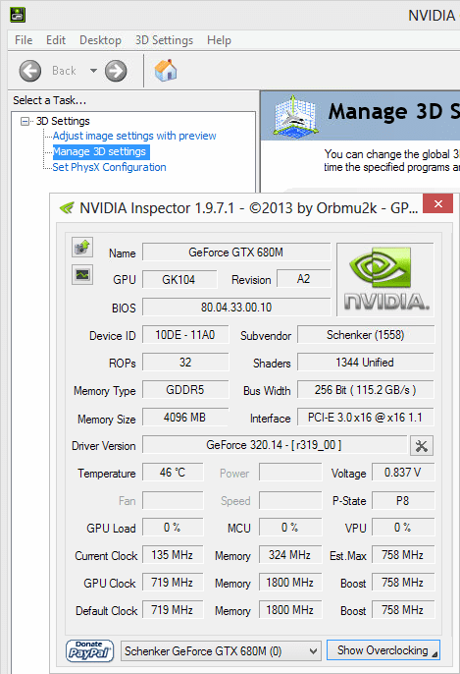Viewport: 460px width, 674px height.
Task: Click the Shaders value 1344 Unified
Action: coord(366,363)
